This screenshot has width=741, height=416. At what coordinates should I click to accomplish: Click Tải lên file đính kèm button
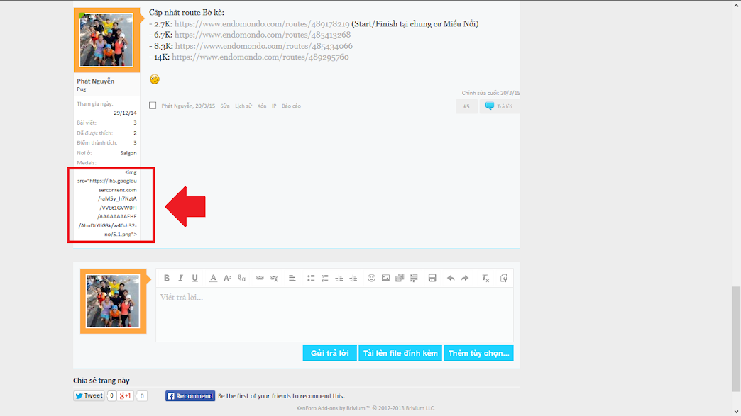point(400,353)
